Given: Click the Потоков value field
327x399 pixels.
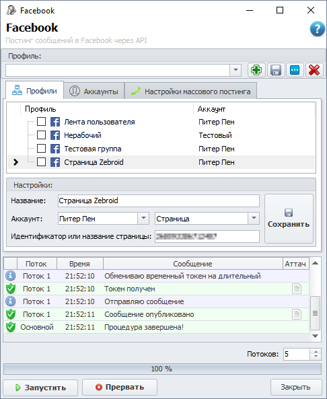Looking at the screenshot, I should coord(297,354).
